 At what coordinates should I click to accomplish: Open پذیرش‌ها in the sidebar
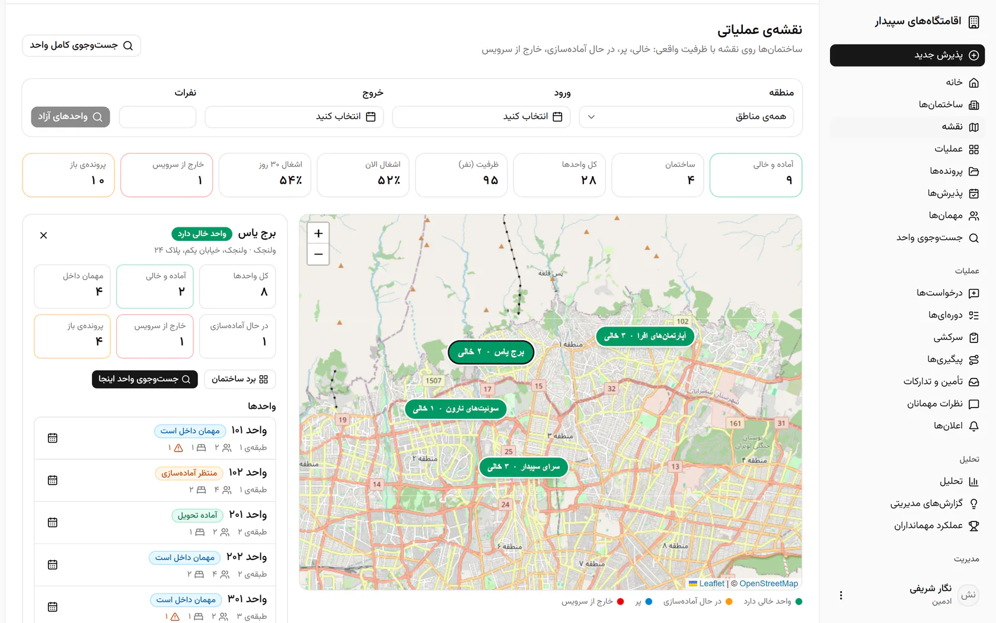tap(907, 193)
